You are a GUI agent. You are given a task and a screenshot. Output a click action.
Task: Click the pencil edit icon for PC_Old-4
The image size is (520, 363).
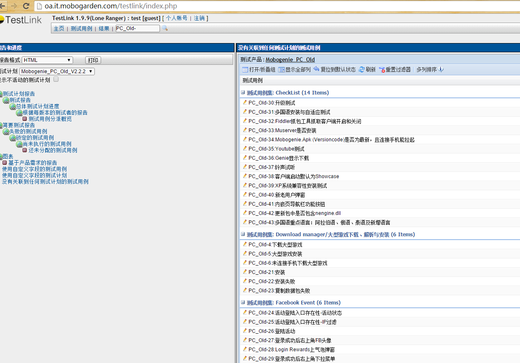pyautogui.click(x=245, y=244)
